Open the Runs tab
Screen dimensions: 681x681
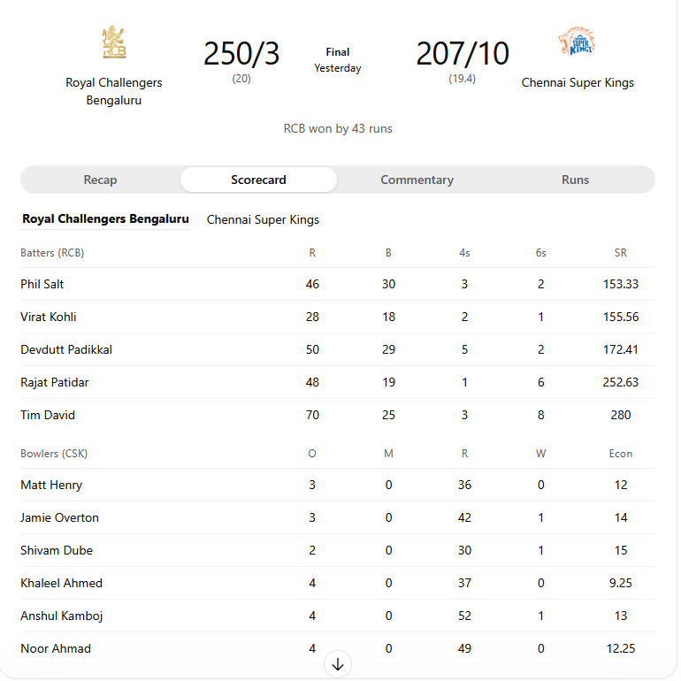575,180
